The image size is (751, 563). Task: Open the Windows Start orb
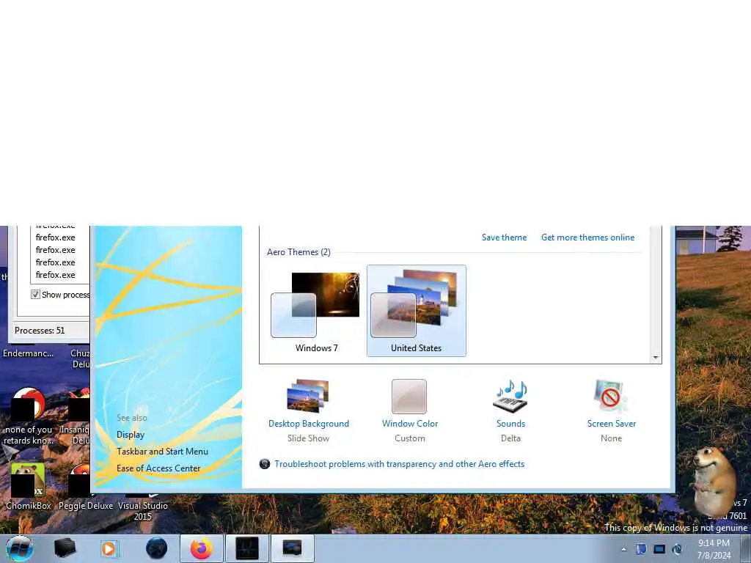[x=20, y=548]
